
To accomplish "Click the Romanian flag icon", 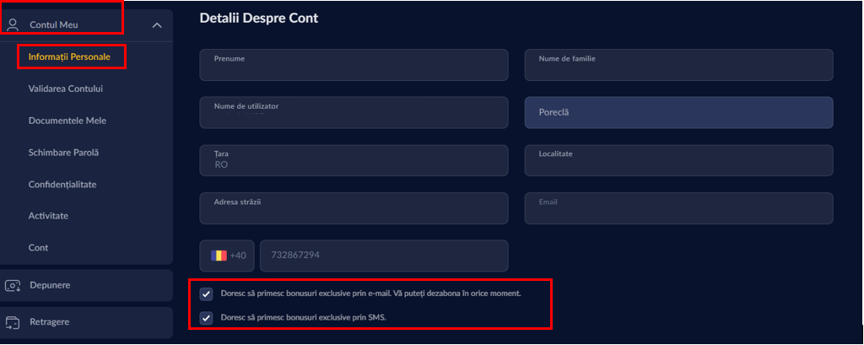I will 219,255.
